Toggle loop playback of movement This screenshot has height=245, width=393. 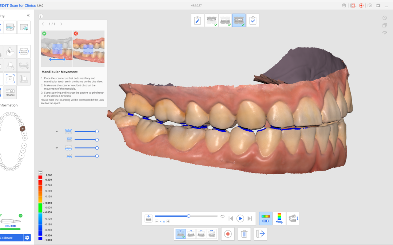point(222,216)
